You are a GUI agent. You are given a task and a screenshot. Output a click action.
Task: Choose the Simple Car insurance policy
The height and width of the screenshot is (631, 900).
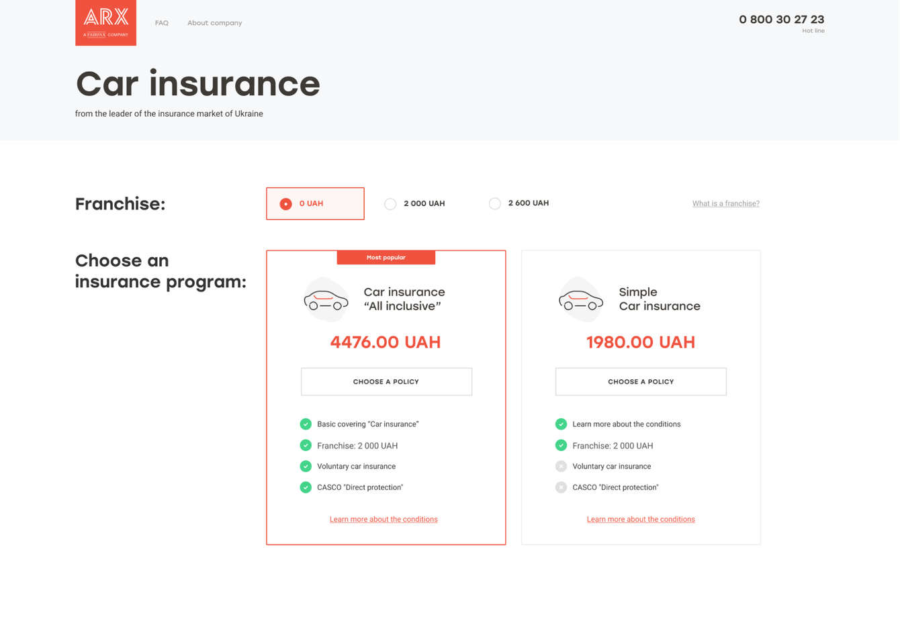click(x=641, y=381)
